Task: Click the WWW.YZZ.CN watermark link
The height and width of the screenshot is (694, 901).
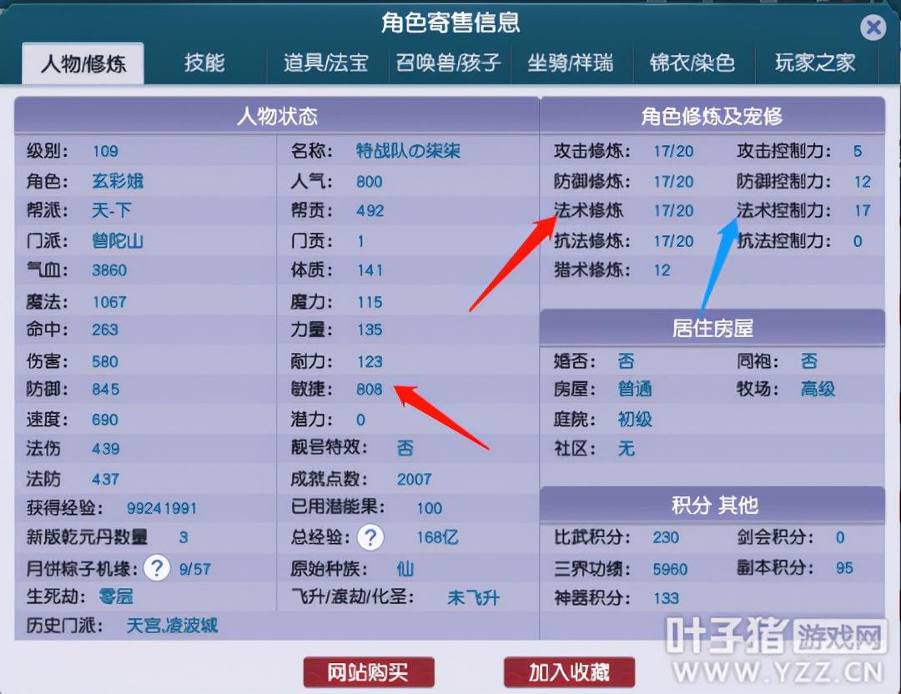Action: [778, 672]
